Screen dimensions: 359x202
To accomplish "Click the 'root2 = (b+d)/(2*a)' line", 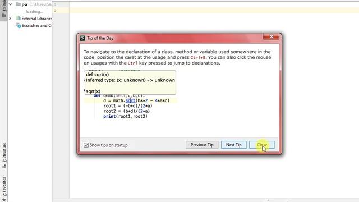I will coord(127,111).
